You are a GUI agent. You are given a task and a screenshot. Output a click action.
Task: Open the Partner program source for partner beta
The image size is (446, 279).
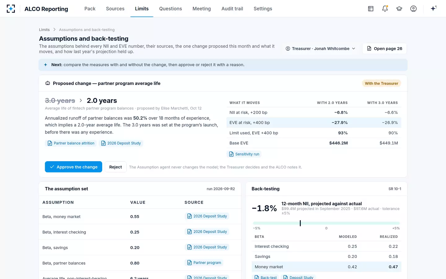[204, 263]
